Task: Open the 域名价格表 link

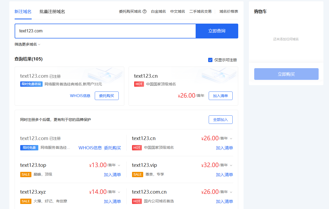Action: click(x=229, y=11)
